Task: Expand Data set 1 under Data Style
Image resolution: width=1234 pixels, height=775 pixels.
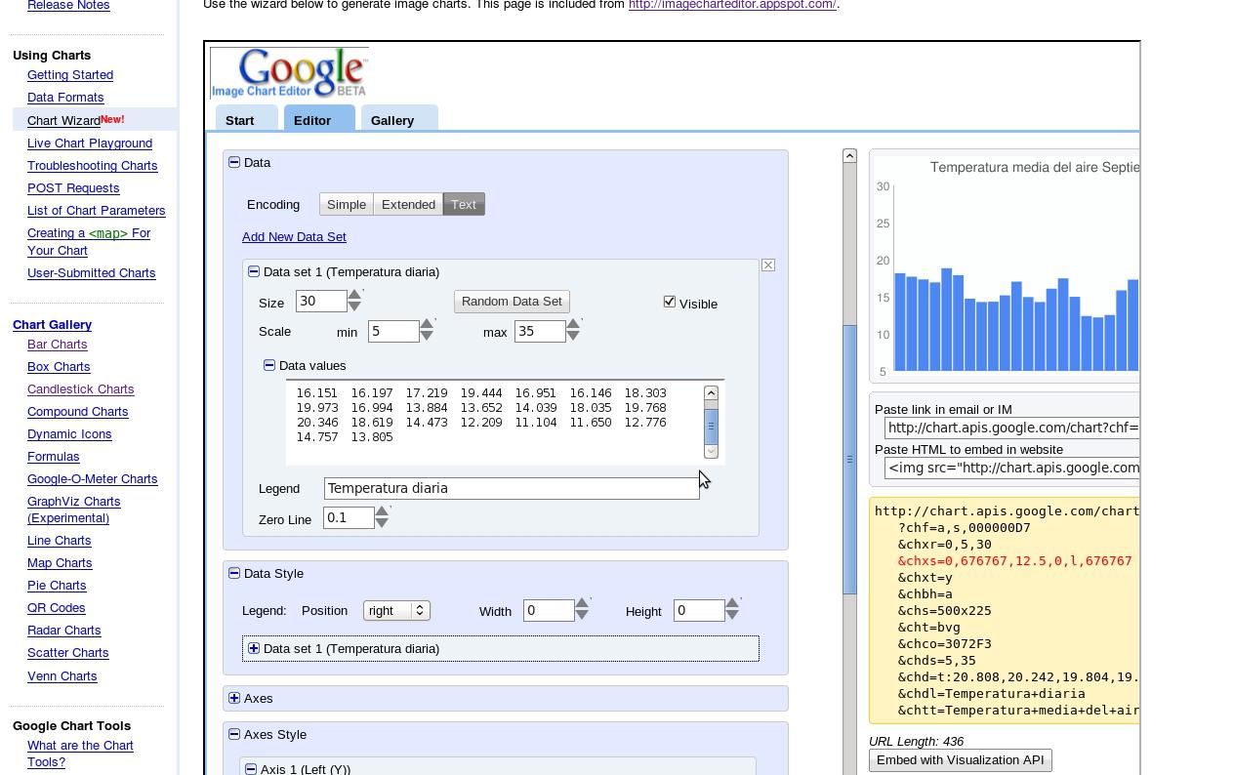Action: click(254, 648)
